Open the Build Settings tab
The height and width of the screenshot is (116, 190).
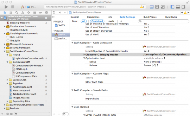[x=127, y=17]
